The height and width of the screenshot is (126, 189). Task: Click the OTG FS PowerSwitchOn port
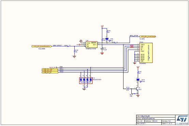42,46
